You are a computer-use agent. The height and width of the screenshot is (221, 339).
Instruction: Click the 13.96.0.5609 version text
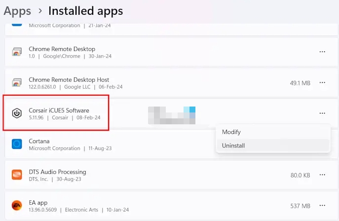42,210
